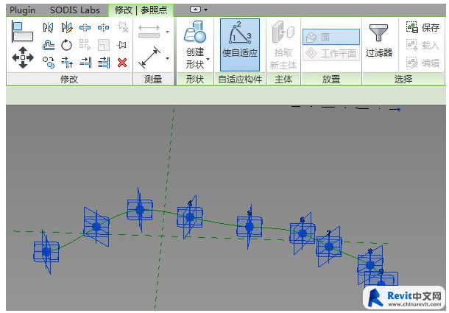The width and height of the screenshot is (449, 313).
Task: Select Trim/Extend Multiple Elements tool
Action: point(104,63)
